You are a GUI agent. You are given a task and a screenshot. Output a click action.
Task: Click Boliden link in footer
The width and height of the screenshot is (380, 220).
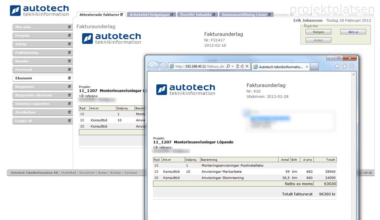(x=116, y=172)
